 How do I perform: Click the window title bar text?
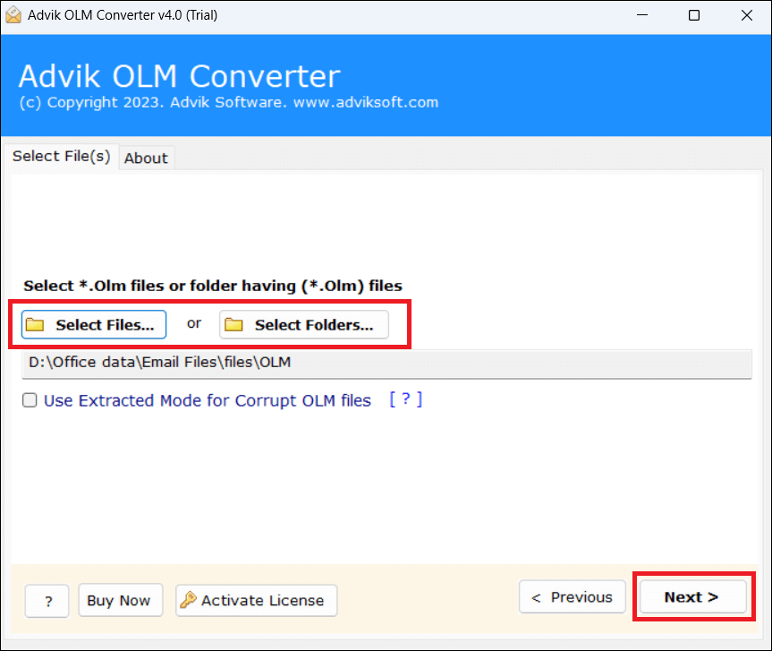click(124, 15)
